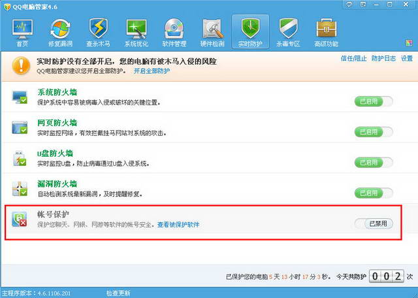Image resolution: width=418 pixels, height=298 pixels.
Task: Open 设置 settings link
Action: 406,59
